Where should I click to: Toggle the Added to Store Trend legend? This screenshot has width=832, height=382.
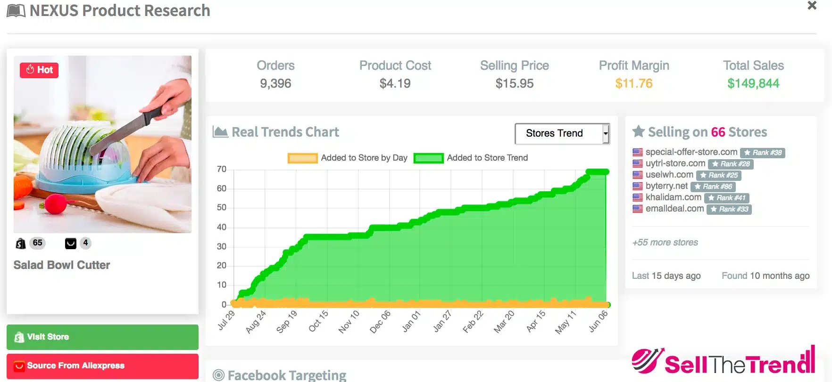471,158
